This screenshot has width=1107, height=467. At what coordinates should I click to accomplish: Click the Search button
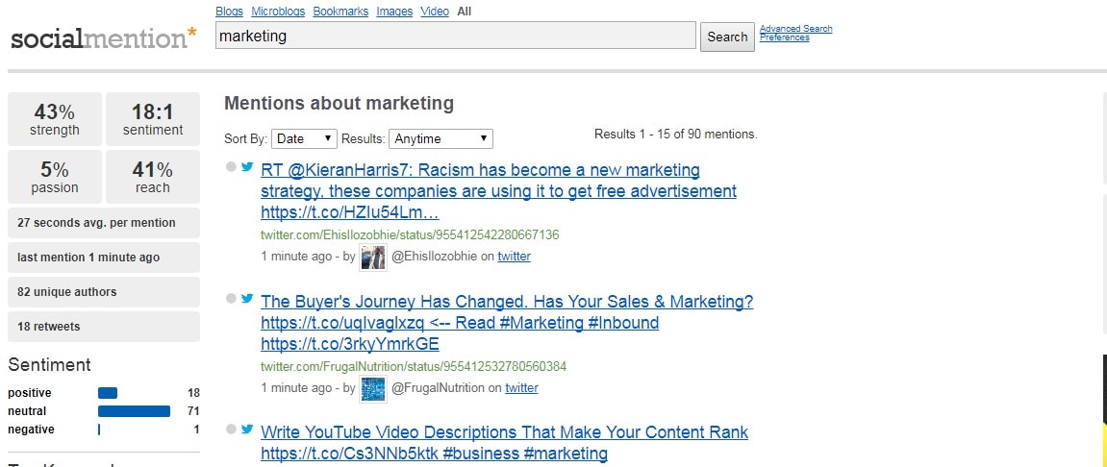coord(727,37)
